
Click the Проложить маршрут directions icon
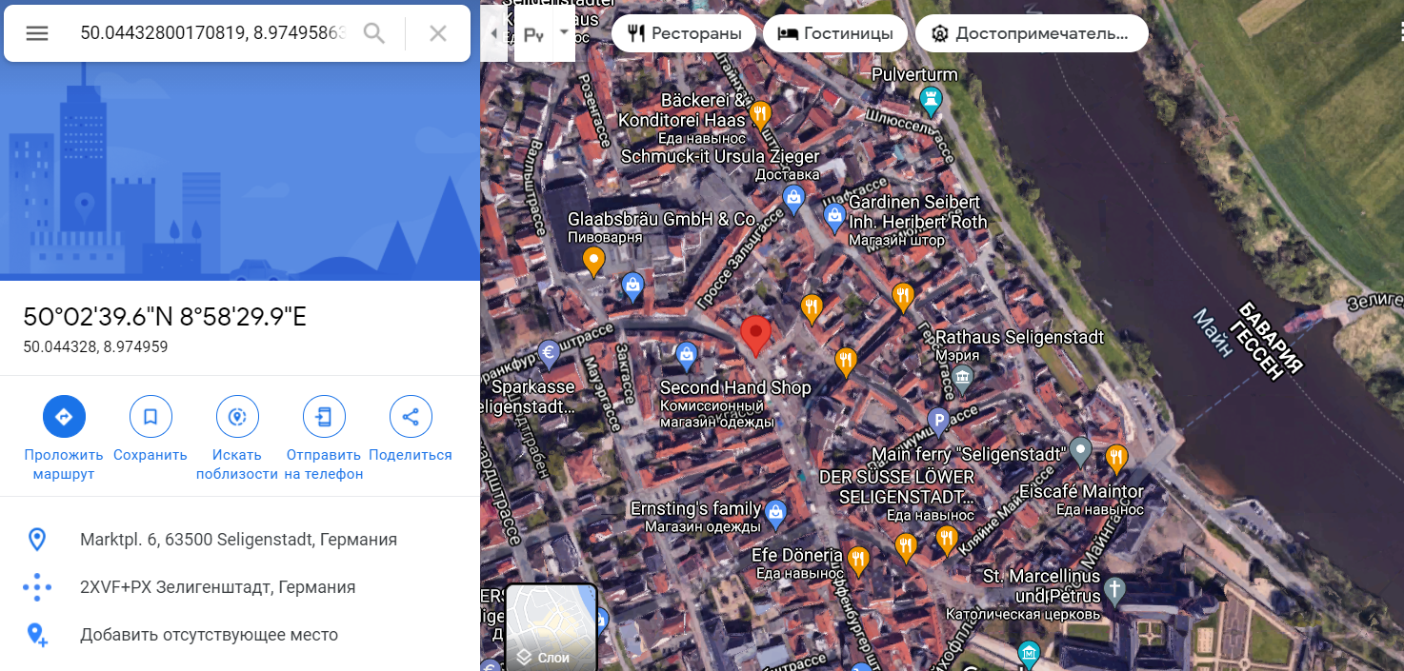64,416
